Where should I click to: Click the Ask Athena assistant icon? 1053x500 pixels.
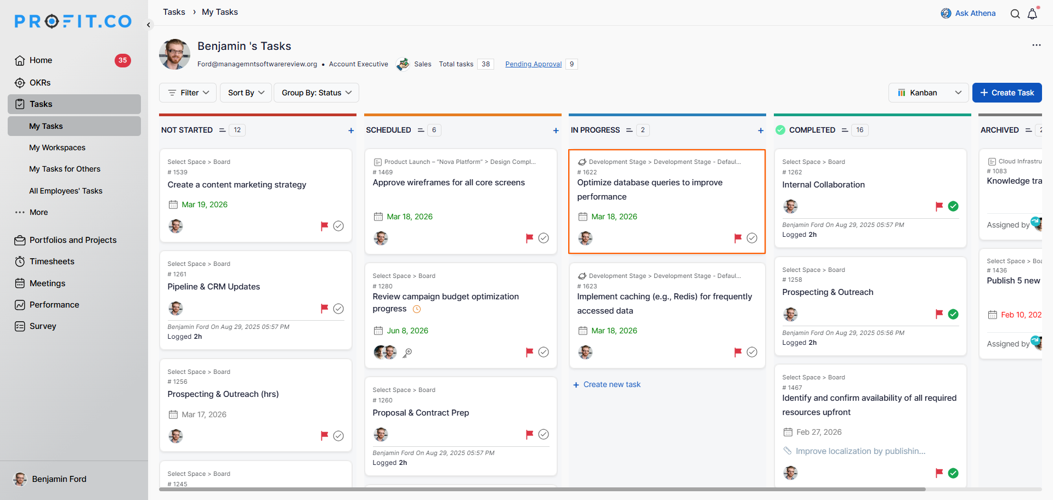point(946,13)
